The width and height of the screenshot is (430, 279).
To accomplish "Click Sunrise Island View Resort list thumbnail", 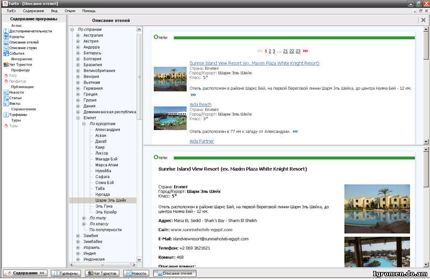I will click(x=170, y=79).
